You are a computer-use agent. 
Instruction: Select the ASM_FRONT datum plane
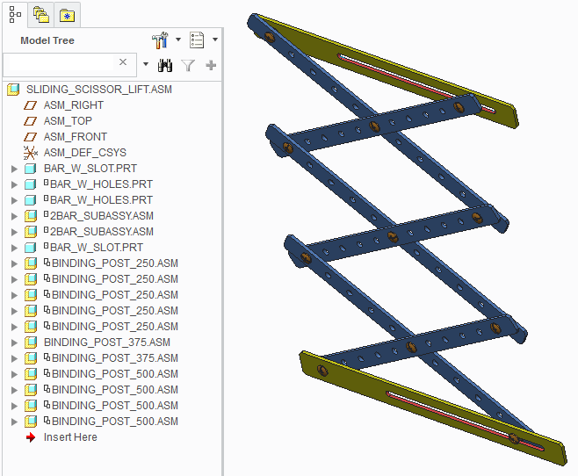pyautogui.click(x=76, y=137)
